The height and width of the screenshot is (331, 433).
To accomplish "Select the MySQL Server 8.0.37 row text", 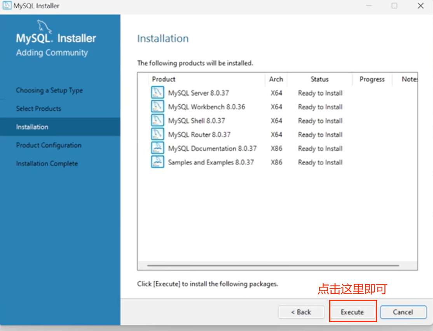I will (199, 93).
